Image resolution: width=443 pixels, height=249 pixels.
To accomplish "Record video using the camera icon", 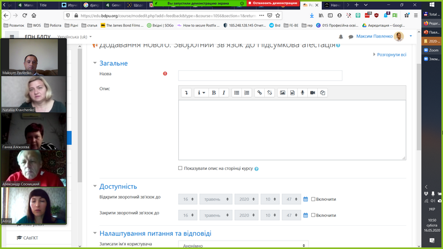I will pos(312,93).
